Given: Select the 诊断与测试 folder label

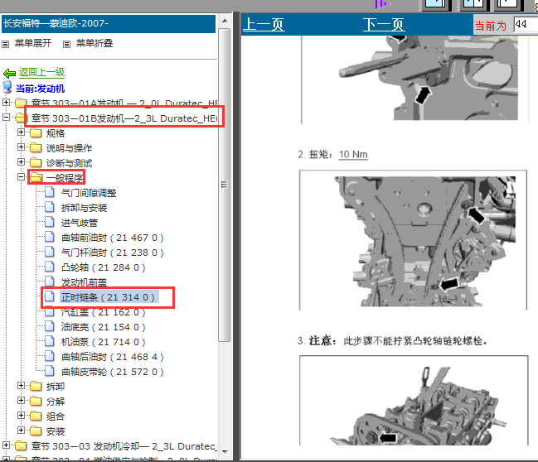Looking at the screenshot, I should point(69,163).
